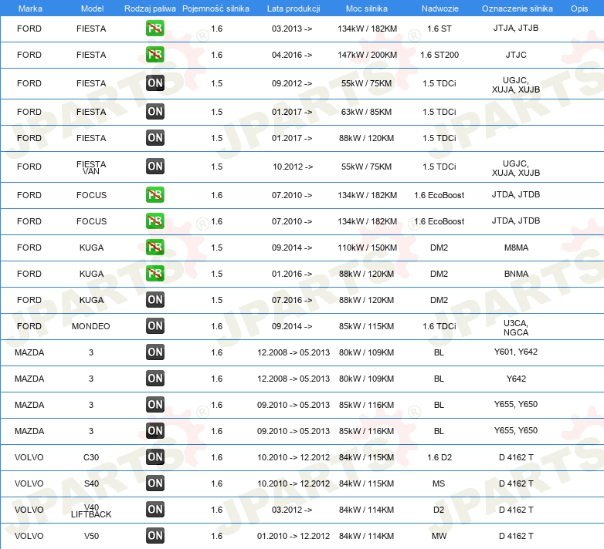Select the JTJC engine code cell

tap(516, 55)
